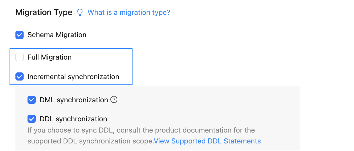This screenshot has width=354, height=151.
Task: Open the "What is a migration type?" link
Action: click(129, 13)
